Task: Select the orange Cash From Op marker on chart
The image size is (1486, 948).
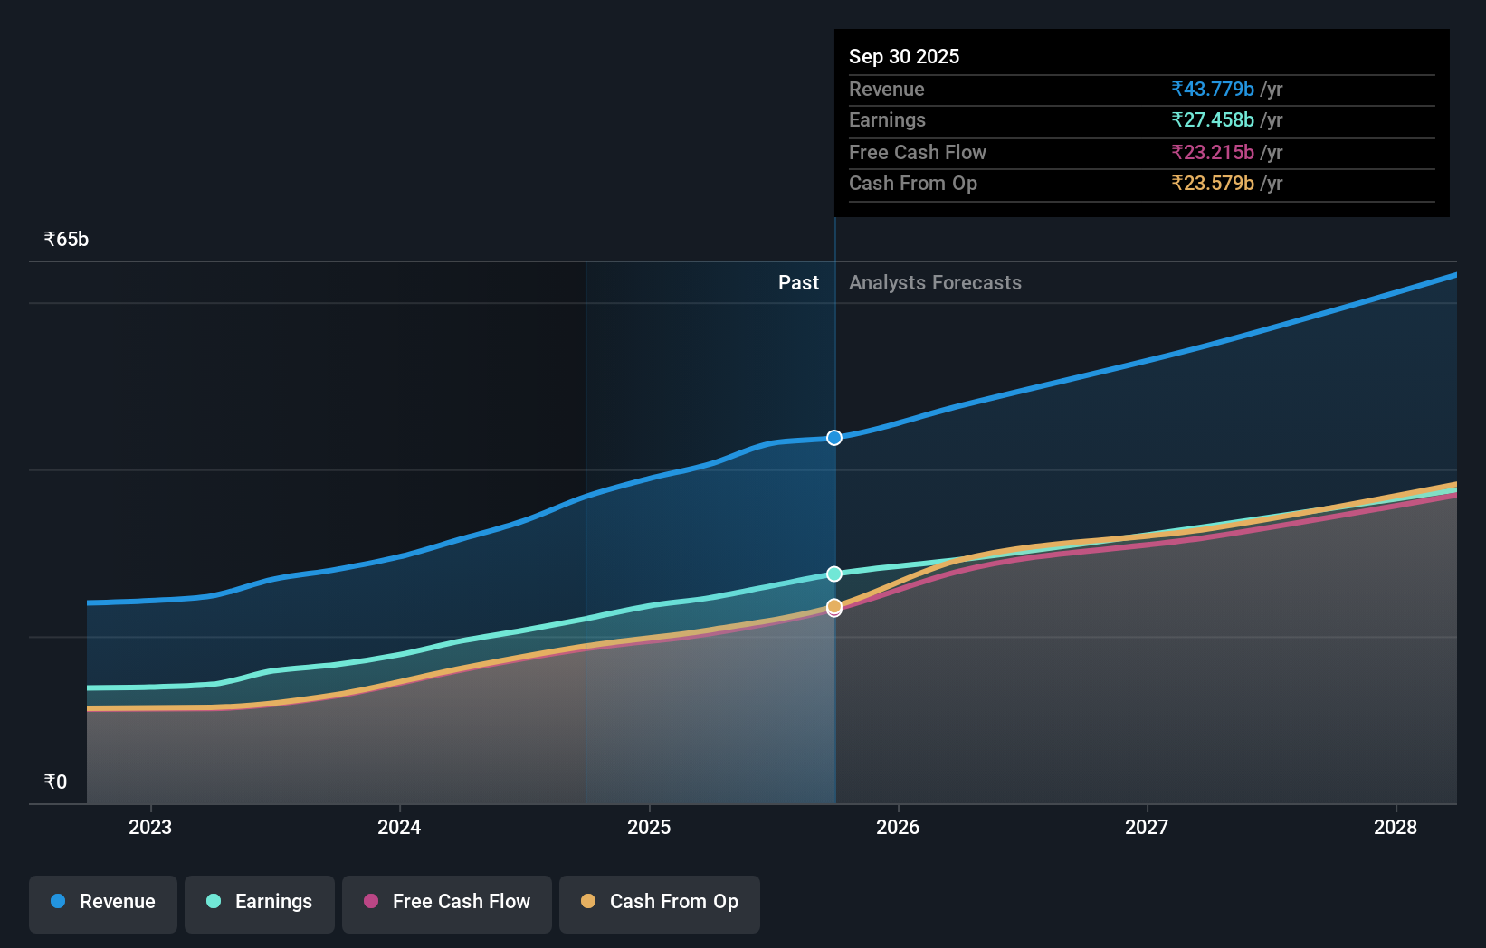Action: [833, 607]
